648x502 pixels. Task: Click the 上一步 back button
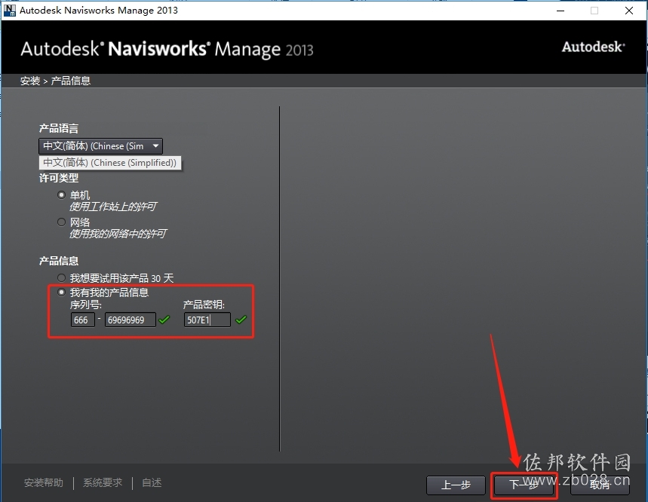(456, 485)
